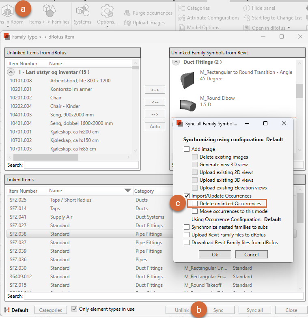
Task: Click the Sync all button
Action: click(x=254, y=310)
